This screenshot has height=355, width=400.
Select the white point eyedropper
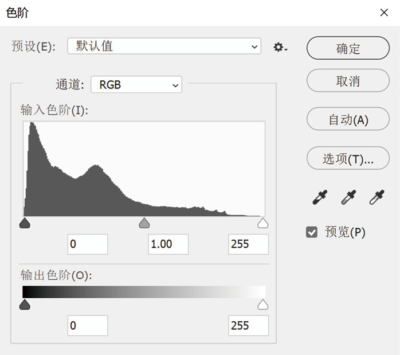(x=377, y=197)
